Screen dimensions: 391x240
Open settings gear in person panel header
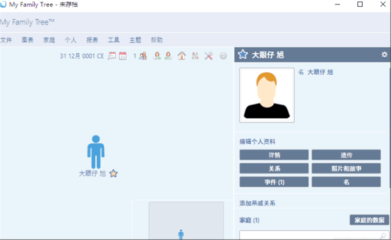click(x=384, y=55)
